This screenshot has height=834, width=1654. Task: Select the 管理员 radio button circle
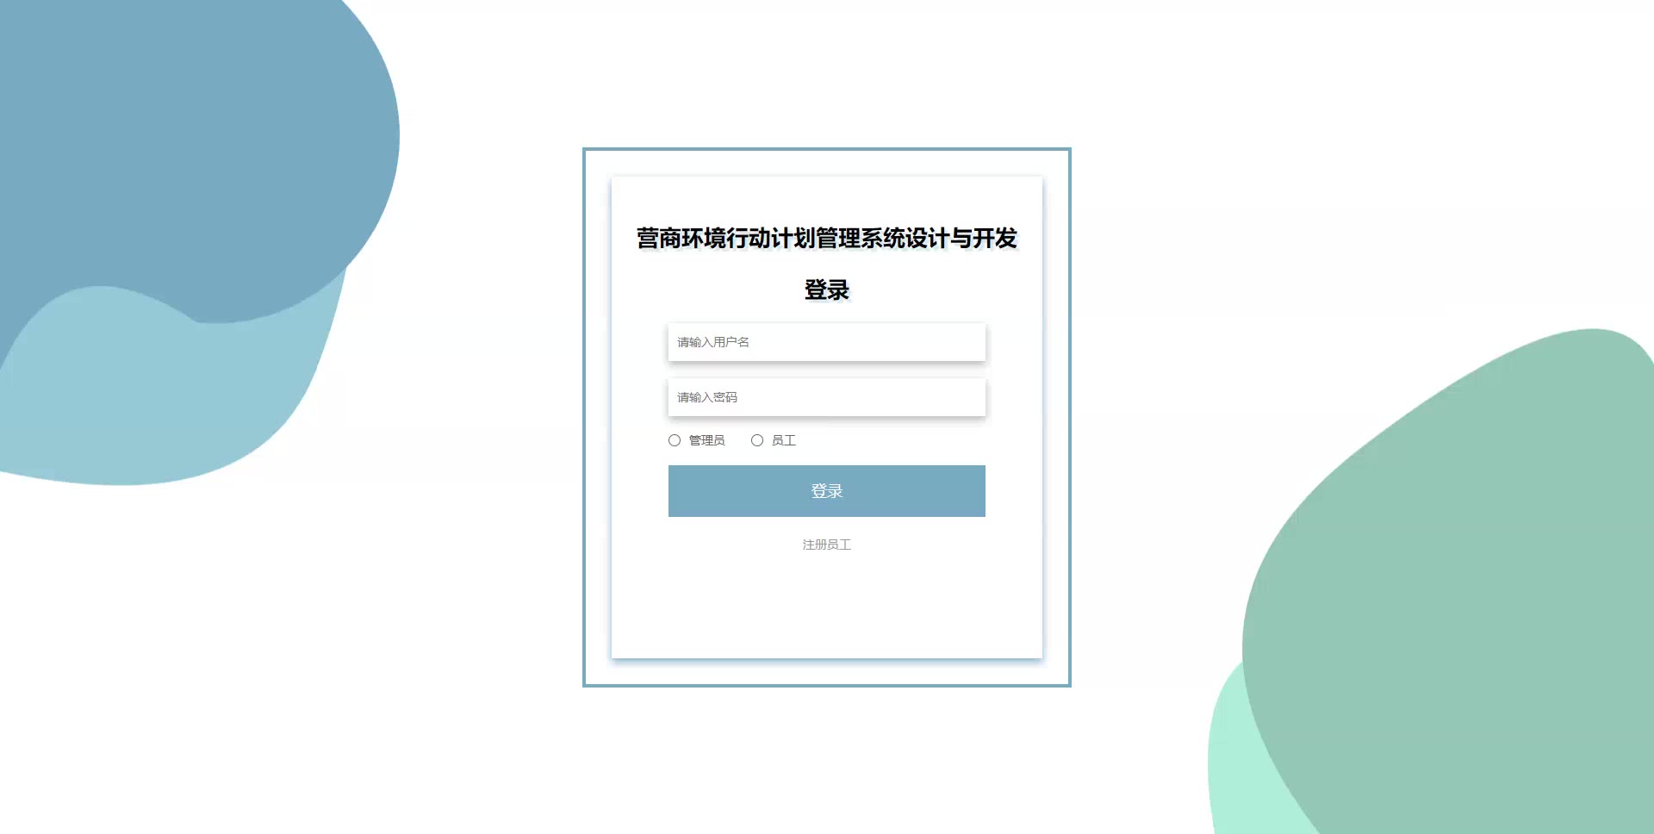click(x=675, y=440)
